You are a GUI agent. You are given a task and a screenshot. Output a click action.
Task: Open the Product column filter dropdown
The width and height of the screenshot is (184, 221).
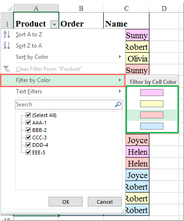click(x=54, y=25)
